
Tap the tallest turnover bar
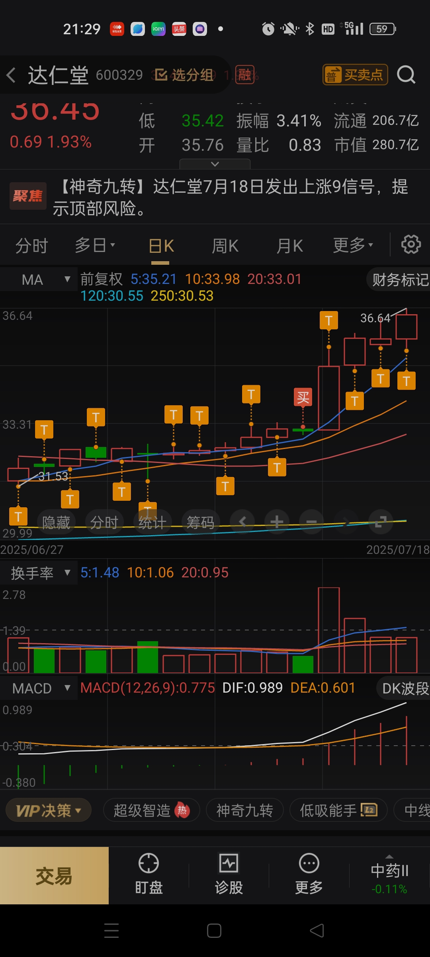[329, 630]
